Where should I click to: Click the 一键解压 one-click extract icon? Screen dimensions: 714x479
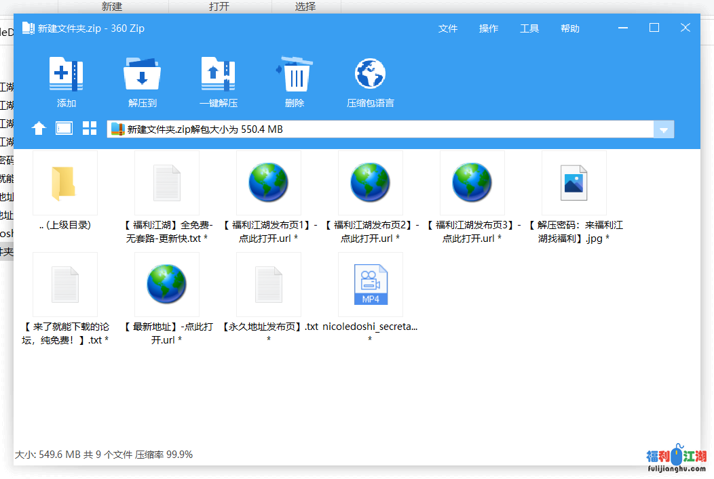(x=218, y=74)
